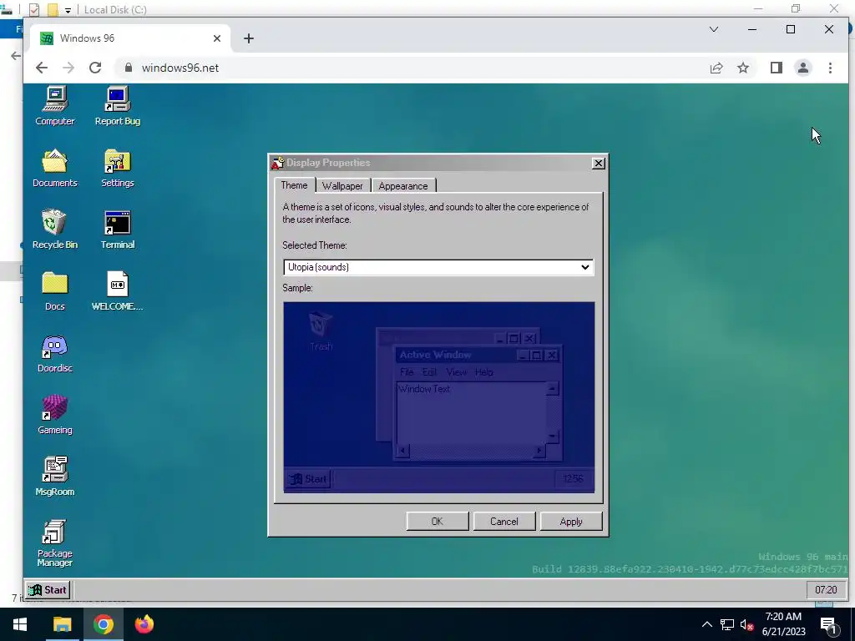Click Chrome icon in Windows taskbar
The width and height of the screenshot is (855, 641).
103,624
